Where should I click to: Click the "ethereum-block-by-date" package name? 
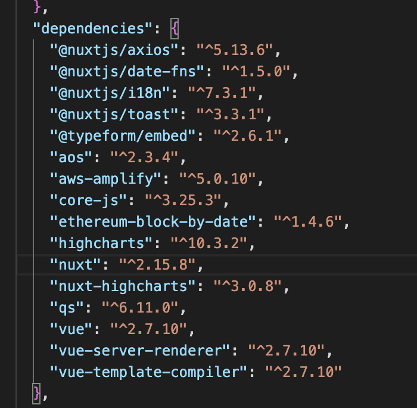[x=153, y=222]
